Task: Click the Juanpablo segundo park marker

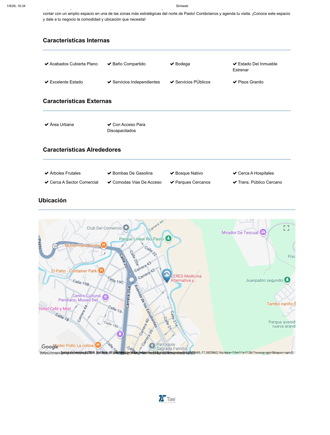Action: tap(287, 280)
